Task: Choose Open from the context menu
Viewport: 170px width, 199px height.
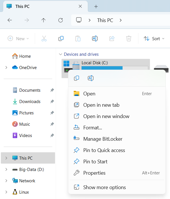Action: [x=117, y=94]
